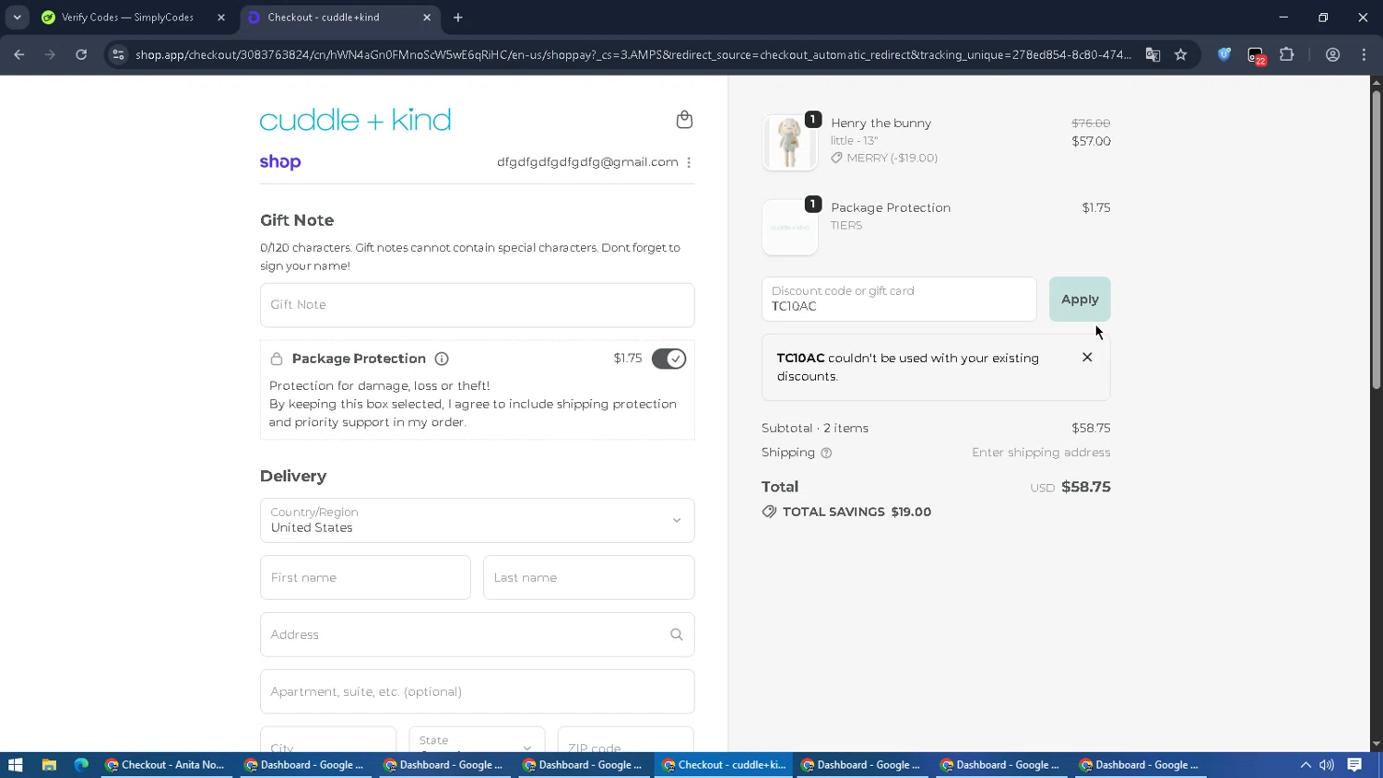Open the translate page icon
The height and width of the screenshot is (778, 1383).
coord(1152,54)
